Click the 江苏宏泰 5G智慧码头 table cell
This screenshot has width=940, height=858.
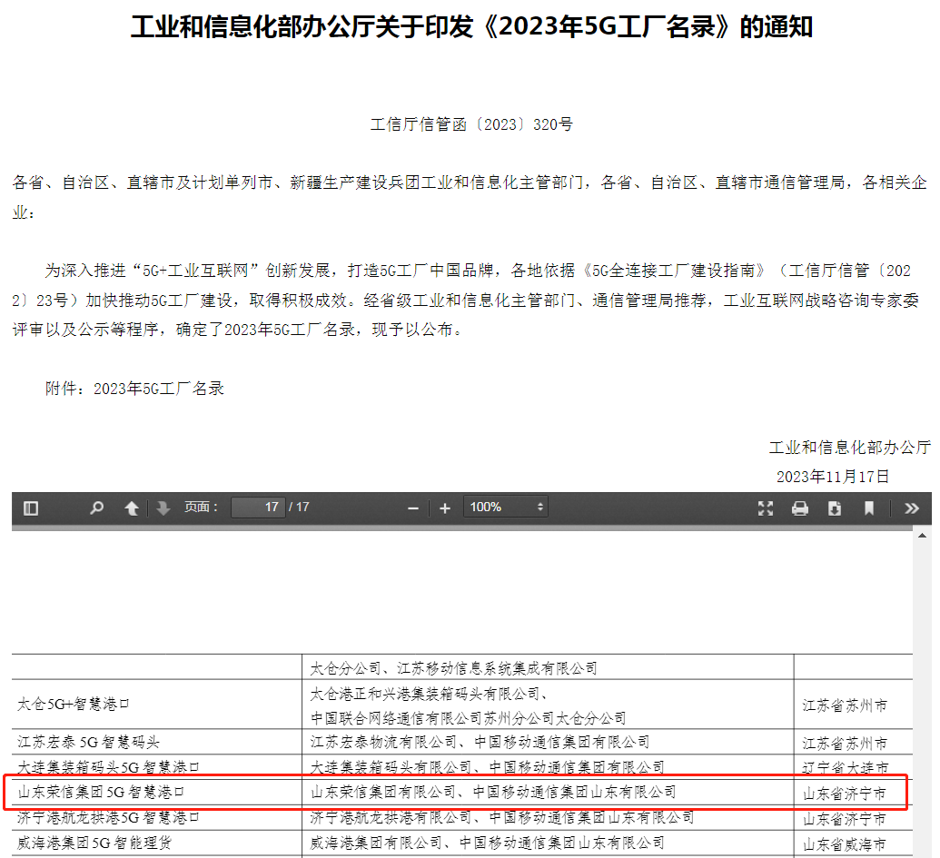tap(89, 743)
